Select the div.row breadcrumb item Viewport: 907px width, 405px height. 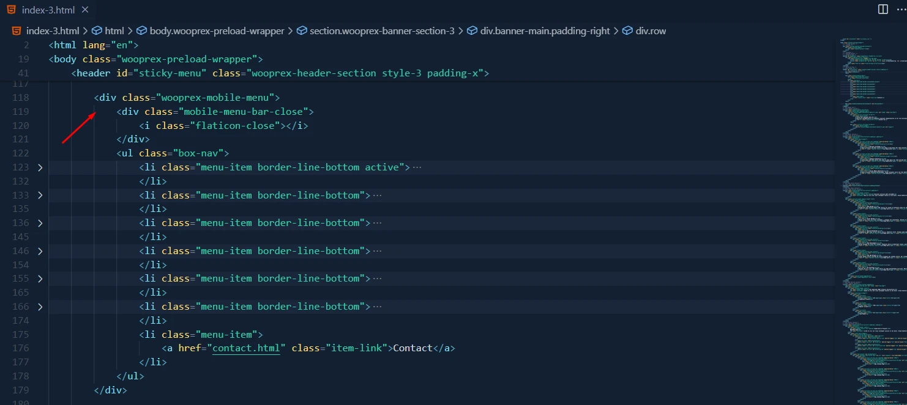pyautogui.click(x=650, y=31)
